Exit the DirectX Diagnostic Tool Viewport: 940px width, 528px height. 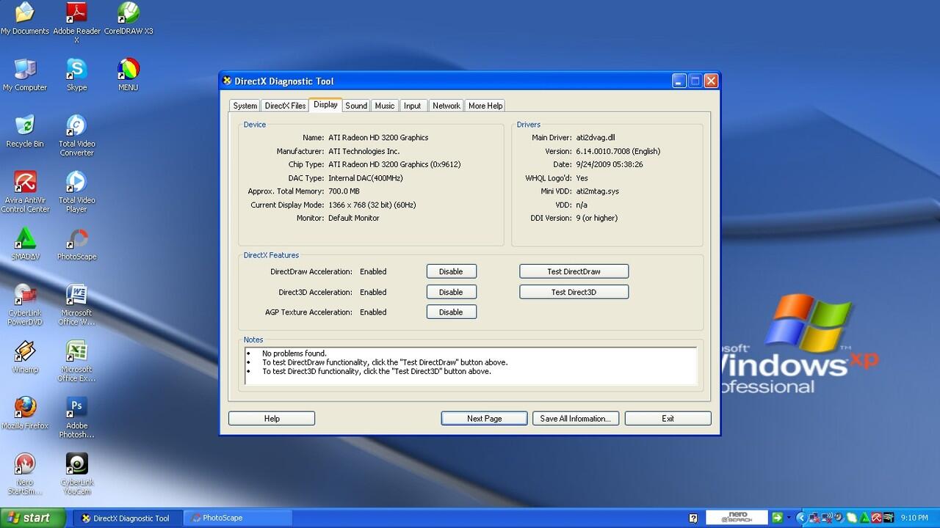pyautogui.click(x=668, y=418)
